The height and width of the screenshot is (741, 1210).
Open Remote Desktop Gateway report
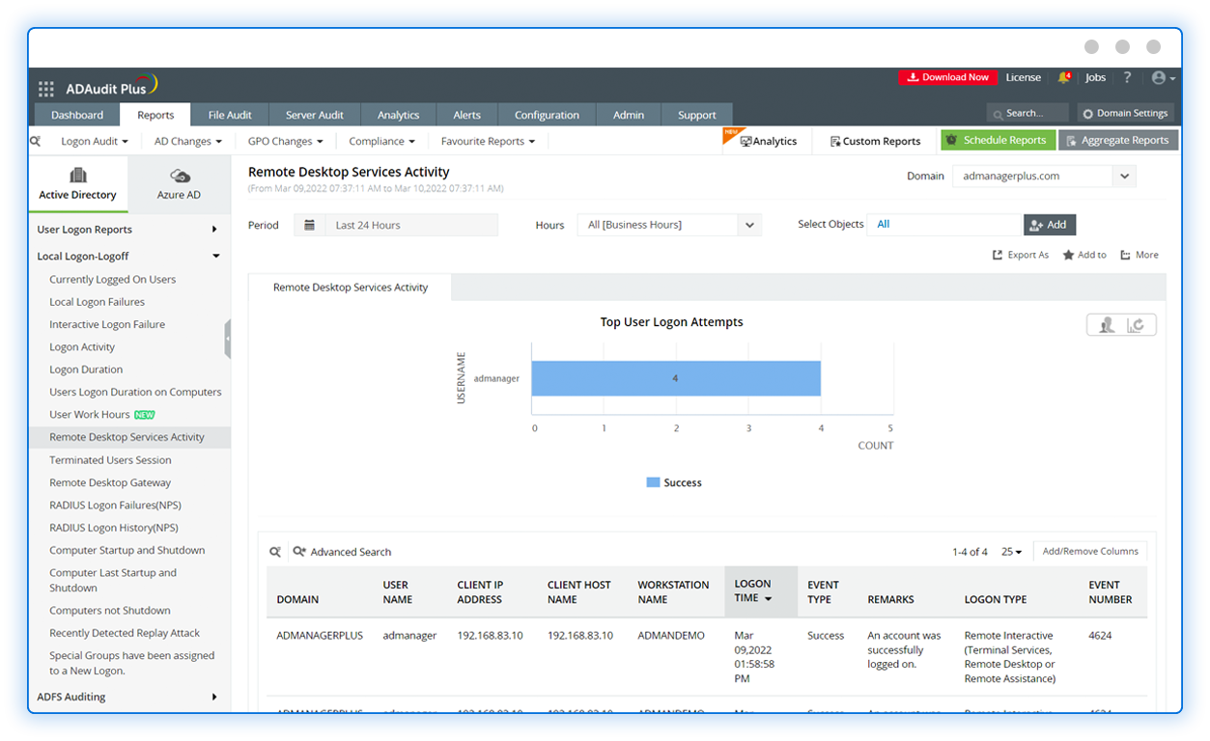(110, 482)
